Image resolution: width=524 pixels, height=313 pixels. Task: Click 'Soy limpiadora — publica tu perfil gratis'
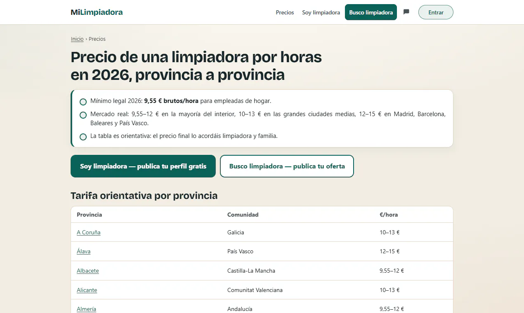coord(143,166)
